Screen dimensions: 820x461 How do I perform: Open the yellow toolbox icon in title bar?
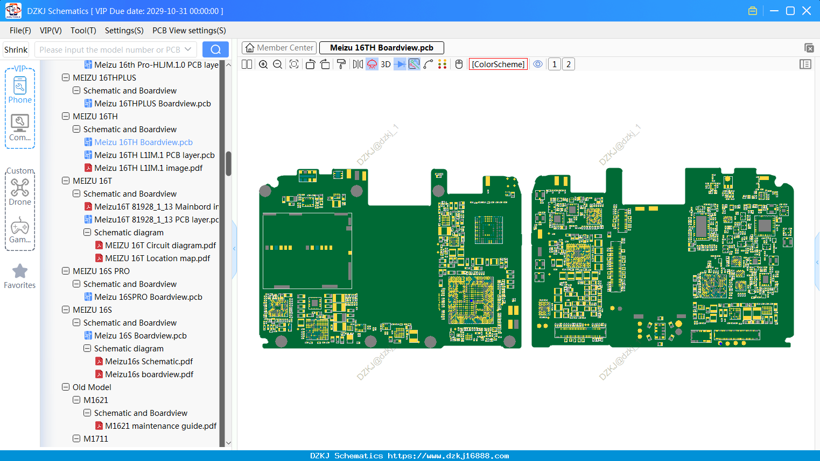(753, 11)
